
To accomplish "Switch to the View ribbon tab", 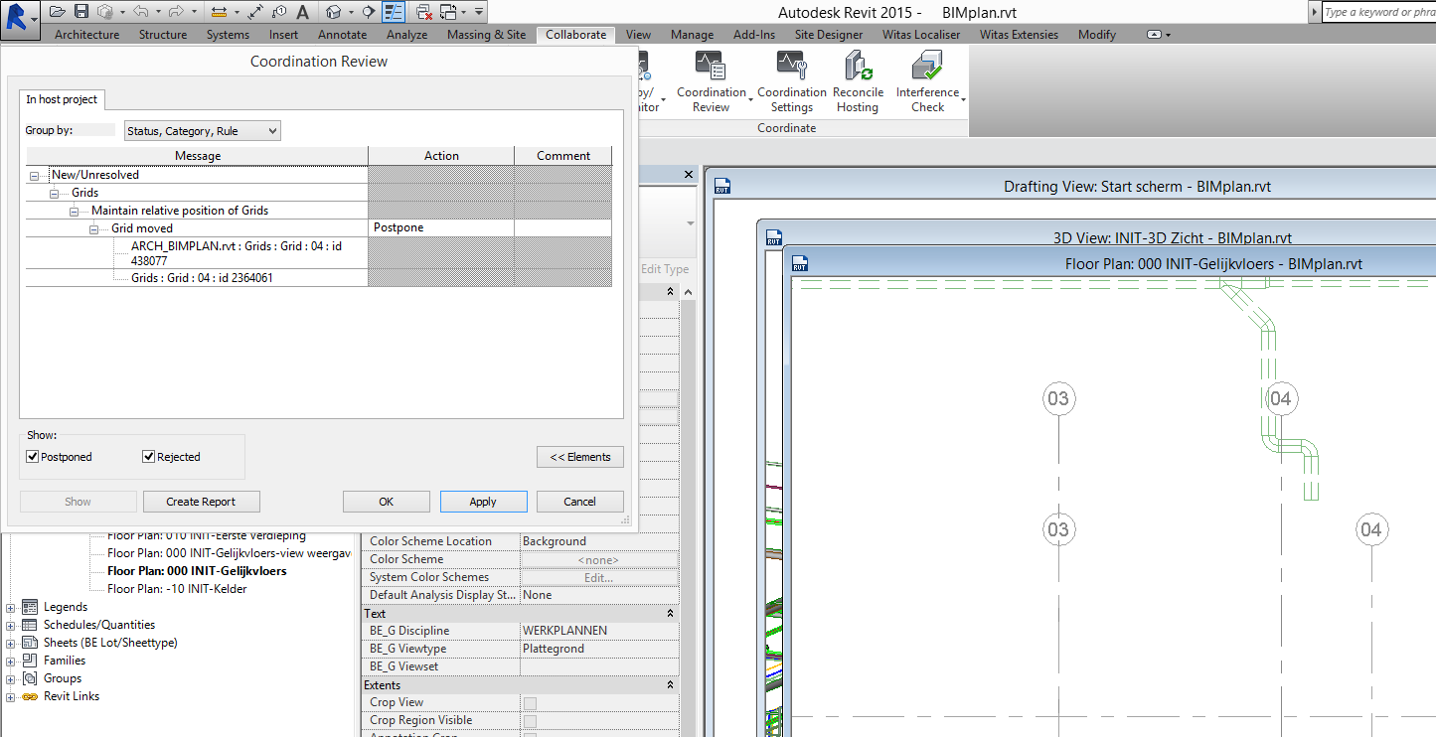I will click(x=638, y=35).
